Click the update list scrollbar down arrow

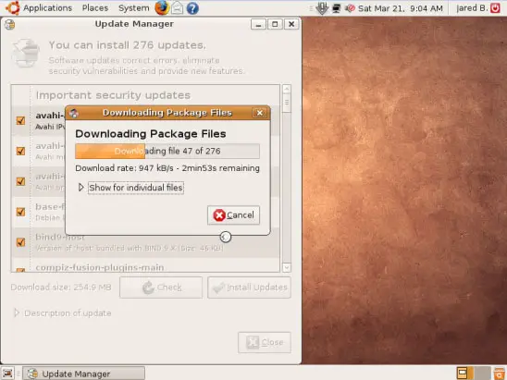pos(287,267)
